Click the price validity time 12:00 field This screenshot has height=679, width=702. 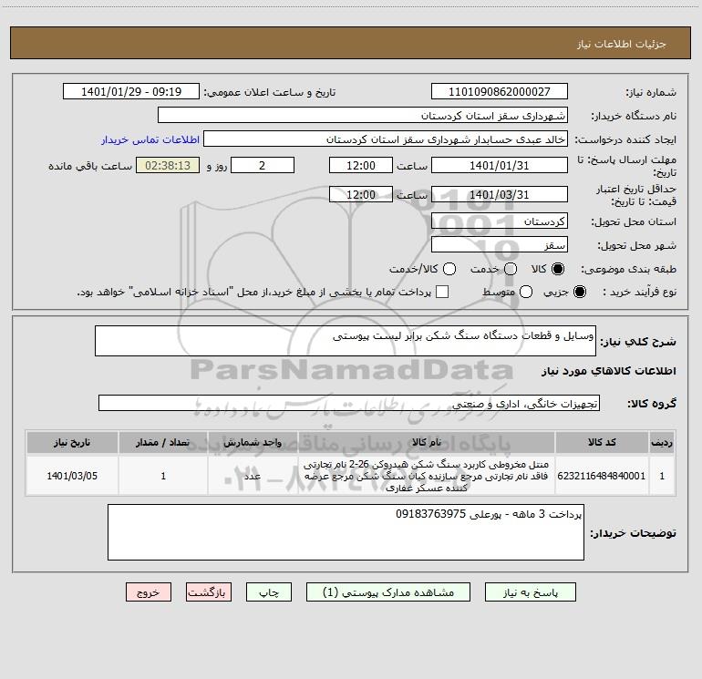[x=361, y=194]
